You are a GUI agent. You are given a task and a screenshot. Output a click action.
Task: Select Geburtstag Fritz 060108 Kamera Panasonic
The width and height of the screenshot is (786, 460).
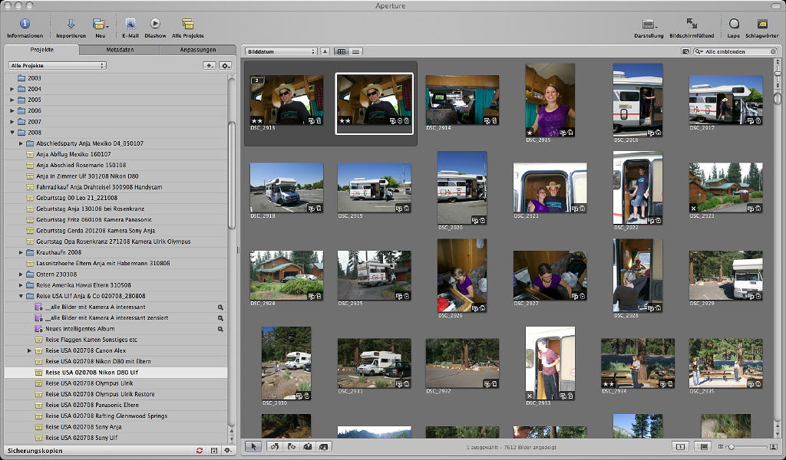click(x=94, y=220)
